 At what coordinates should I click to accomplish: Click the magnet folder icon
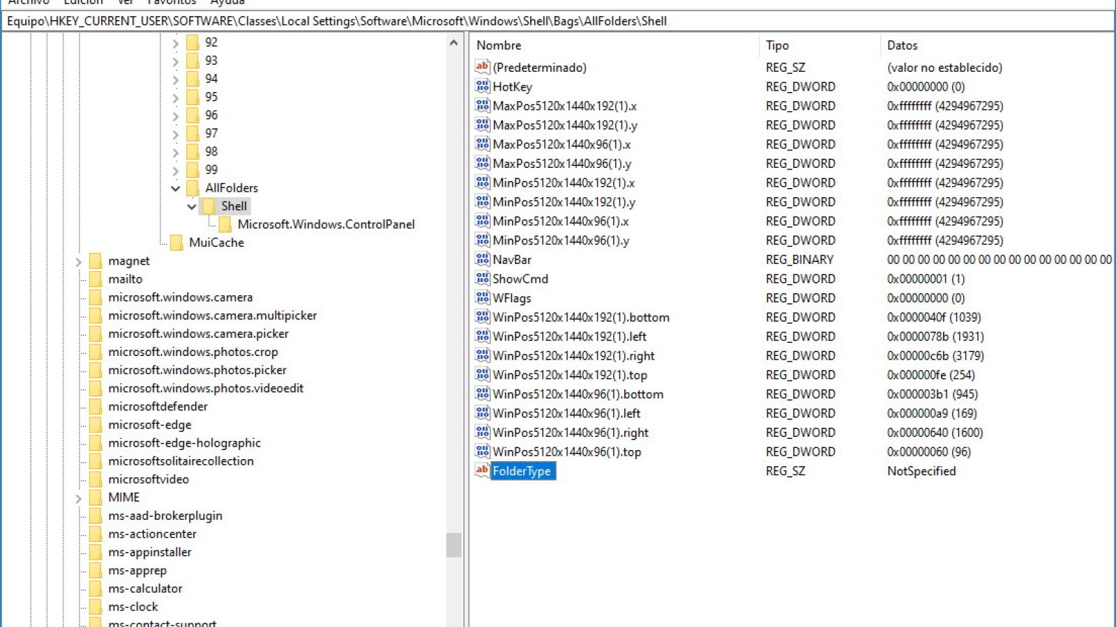(x=96, y=261)
